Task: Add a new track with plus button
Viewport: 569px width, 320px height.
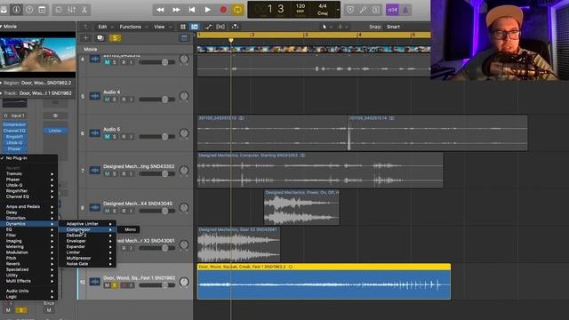Action: coord(86,38)
